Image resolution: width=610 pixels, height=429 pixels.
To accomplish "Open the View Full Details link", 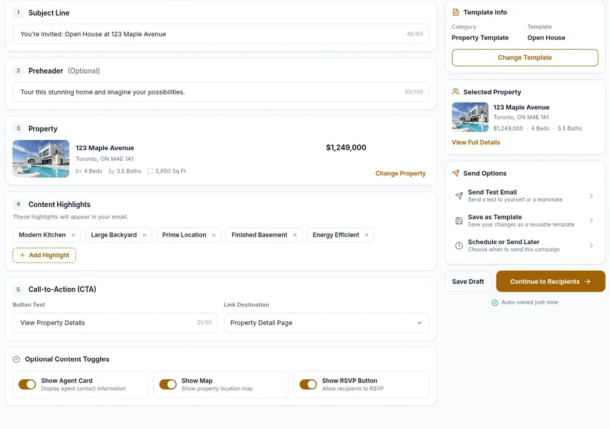I will pyautogui.click(x=476, y=142).
